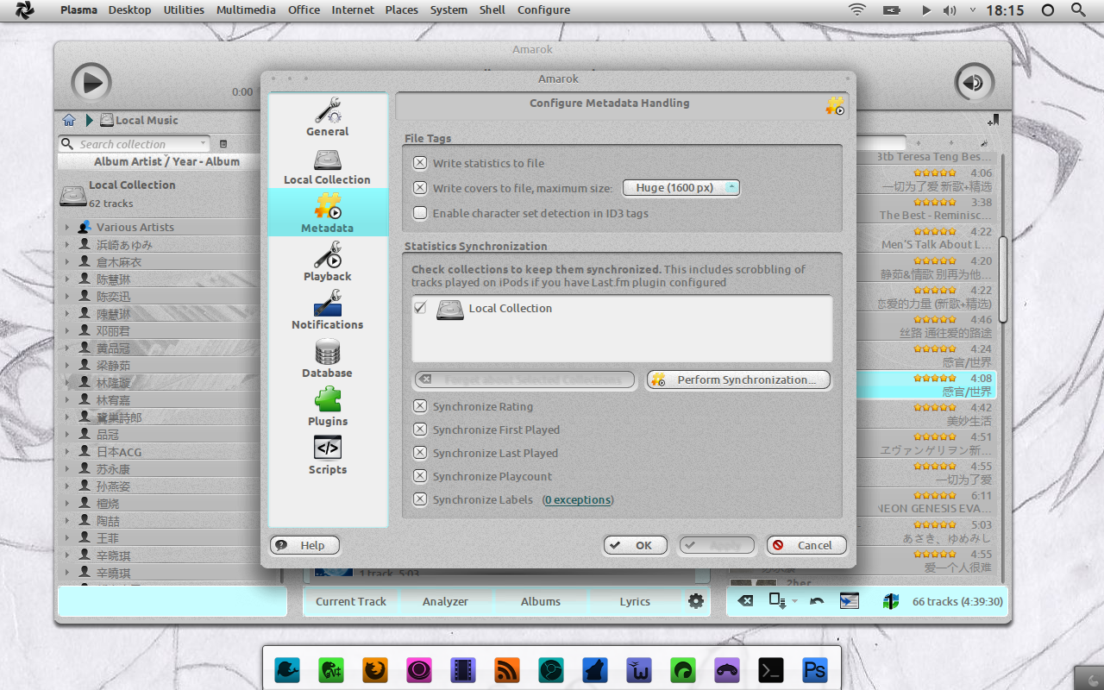Open the RSS feed reader from the dock

[x=507, y=670]
